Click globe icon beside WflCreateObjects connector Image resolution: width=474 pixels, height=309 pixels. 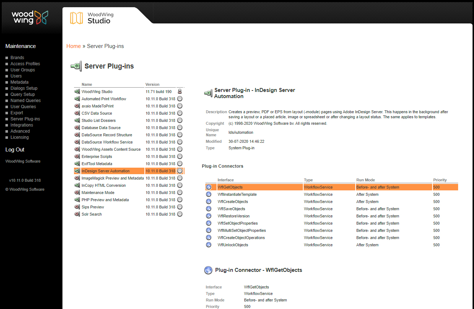[209, 202]
